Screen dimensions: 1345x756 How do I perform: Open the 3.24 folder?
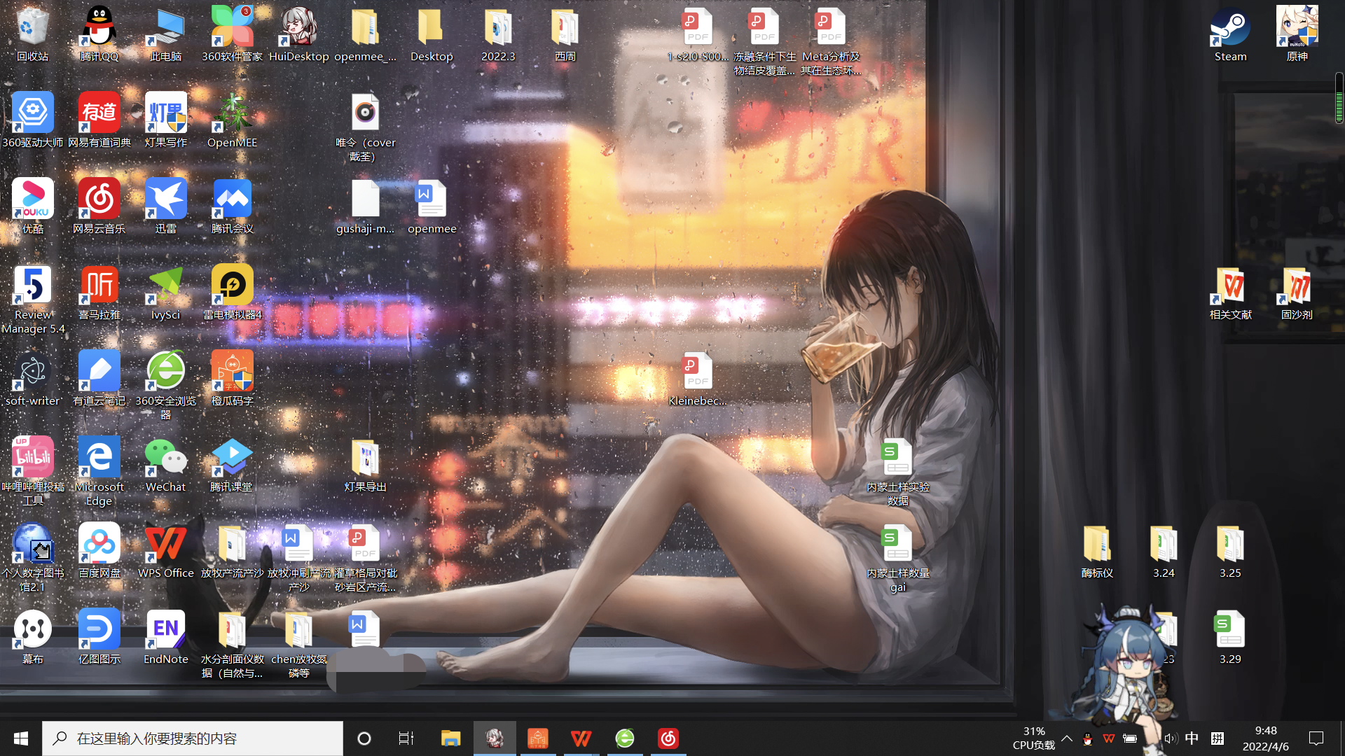tap(1164, 551)
